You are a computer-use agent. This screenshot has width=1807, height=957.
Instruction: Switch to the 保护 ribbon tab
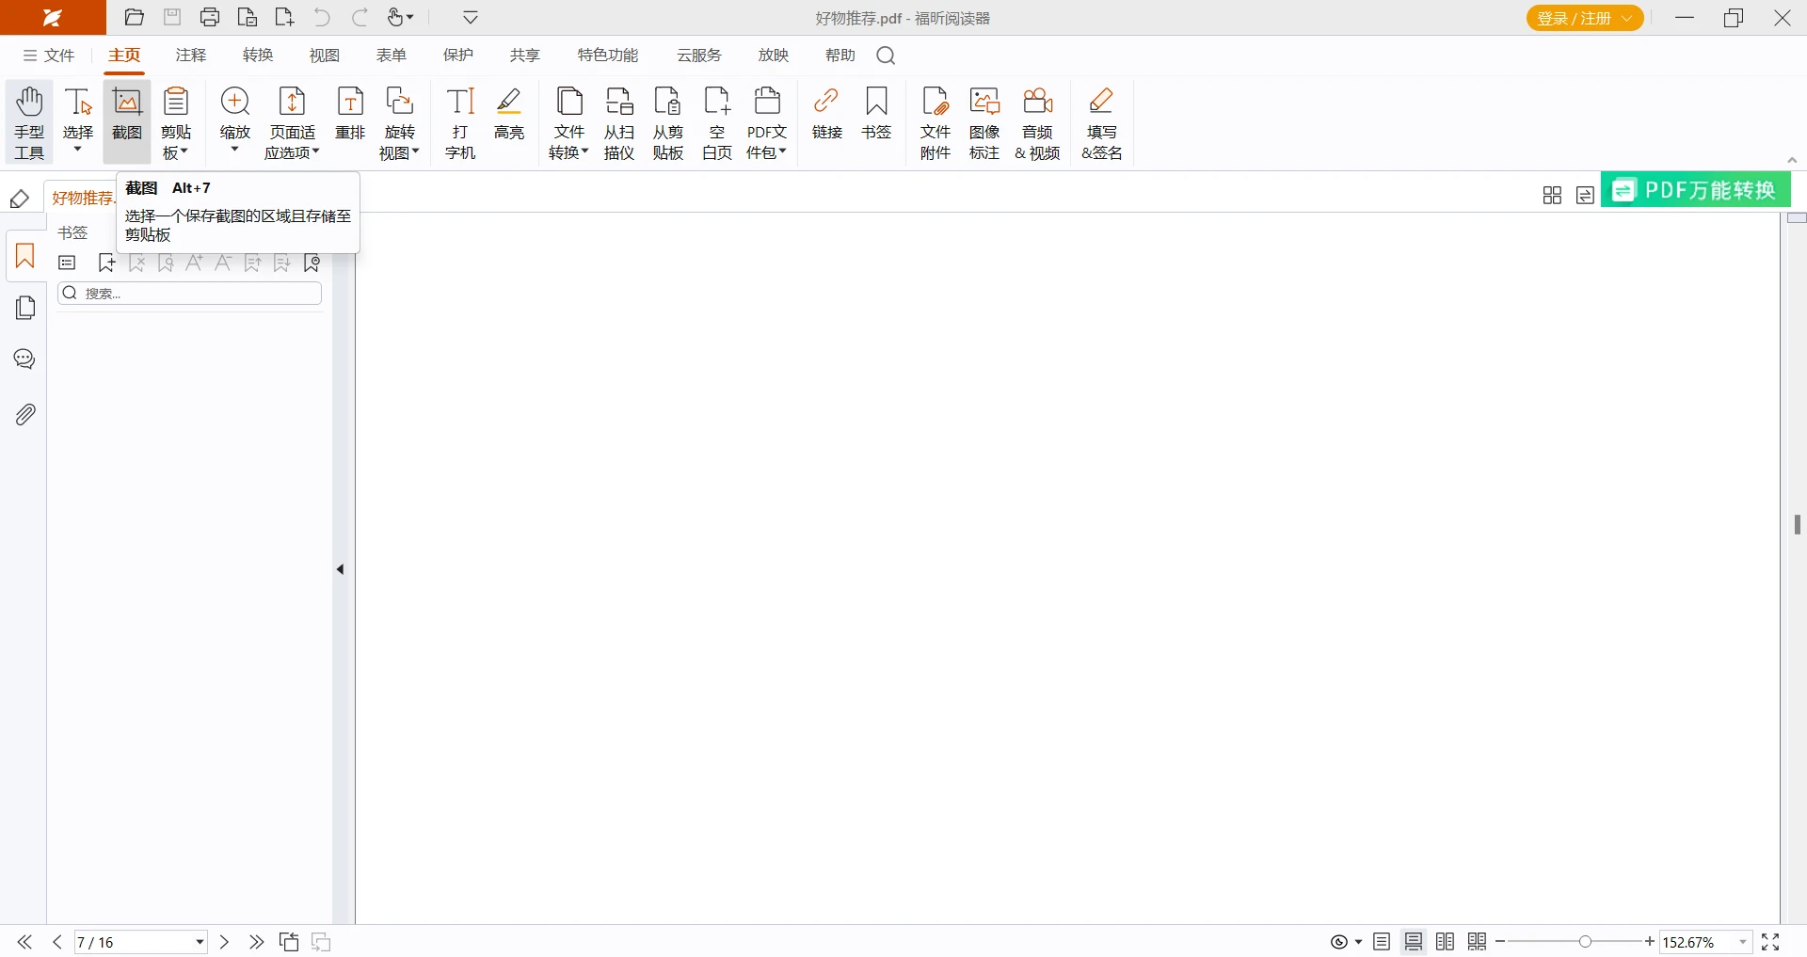[458, 56]
